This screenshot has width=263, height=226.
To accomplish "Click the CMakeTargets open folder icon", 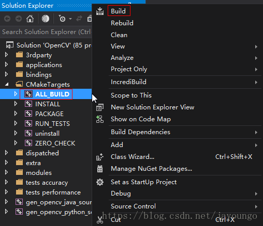I will tap(19, 84).
